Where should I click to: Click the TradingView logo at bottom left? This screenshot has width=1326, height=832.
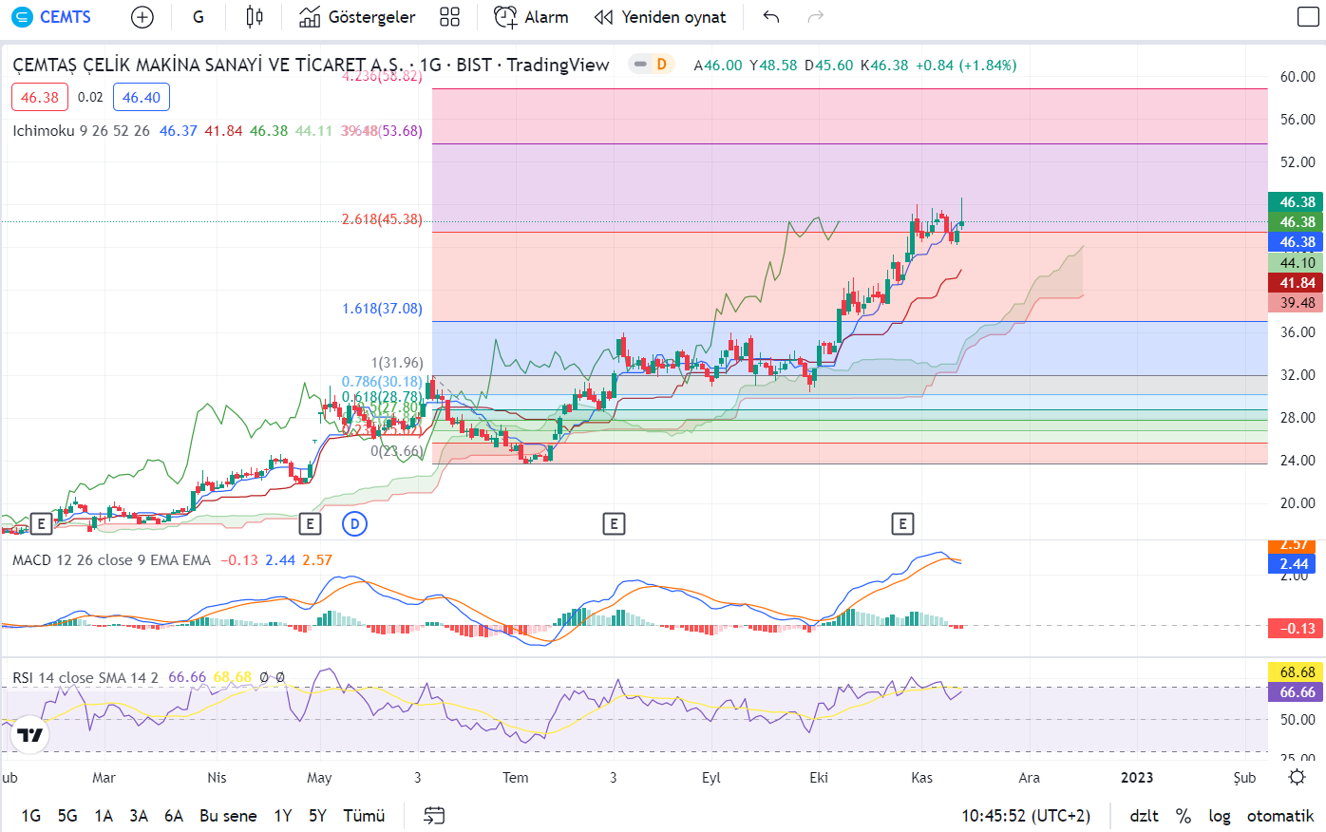click(x=29, y=735)
